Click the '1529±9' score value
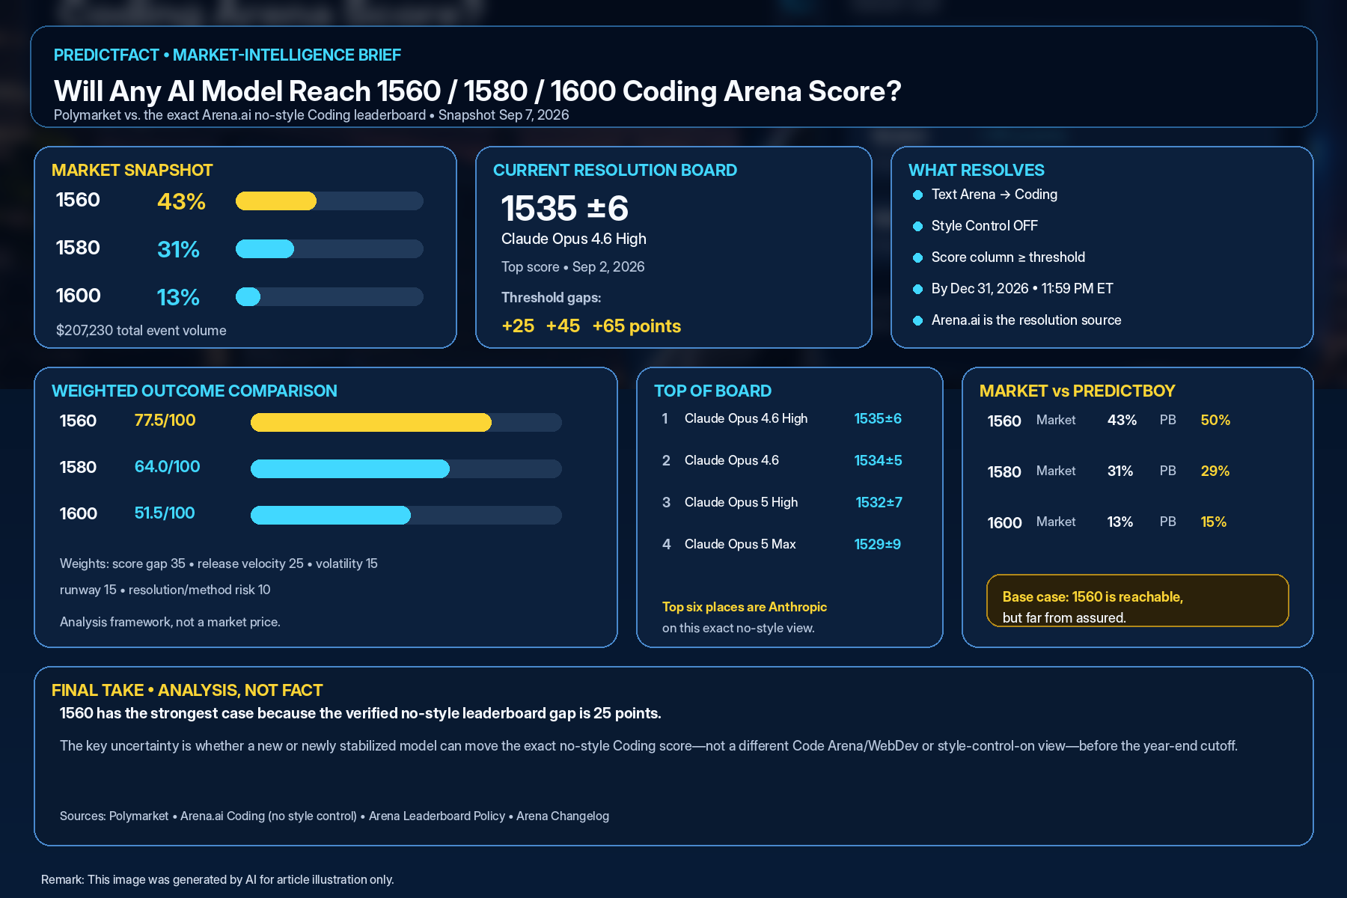 click(878, 545)
